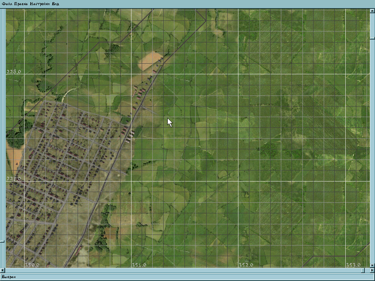Screen dimensions: 375x281
Task: Click the Выбран status bar text
Action: tap(9, 277)
